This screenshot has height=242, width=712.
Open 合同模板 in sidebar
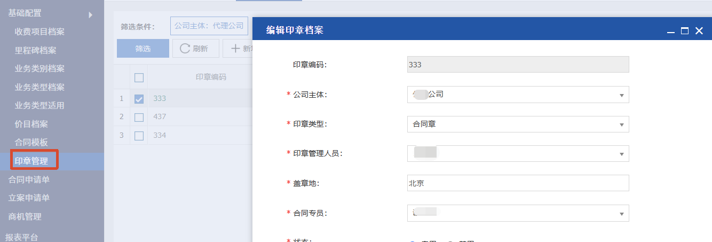[x=31, y=142]
